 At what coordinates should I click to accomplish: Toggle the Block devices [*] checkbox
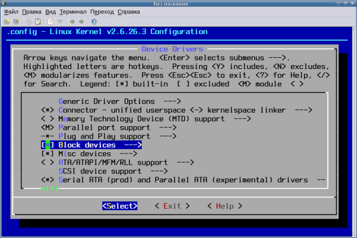point(47,145)
